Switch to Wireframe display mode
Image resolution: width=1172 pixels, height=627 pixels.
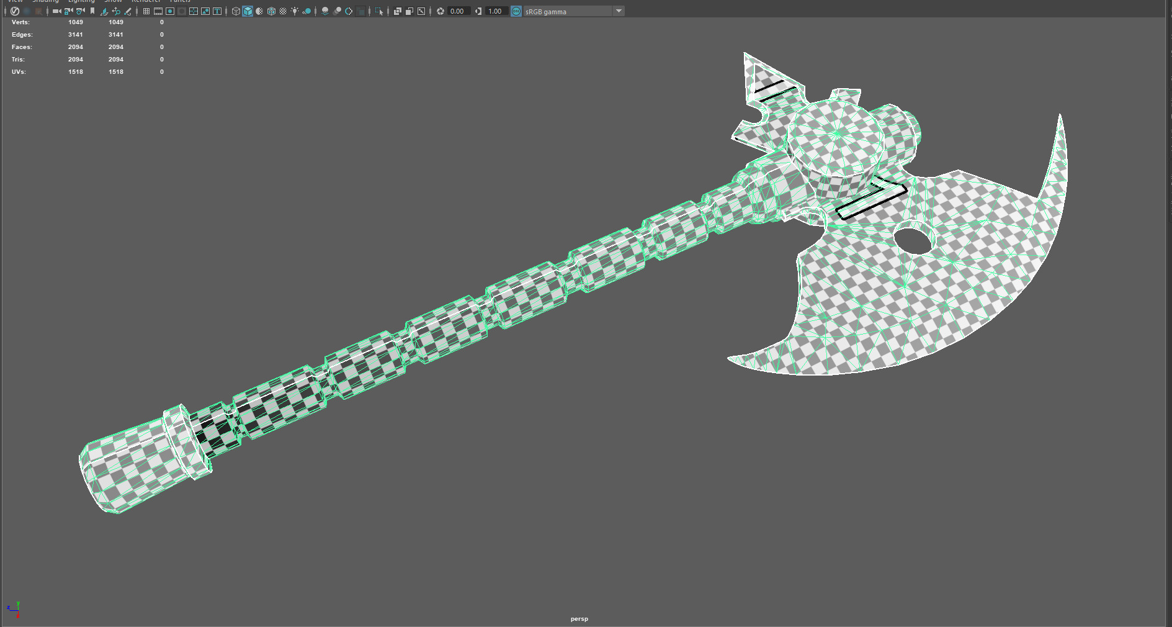(236, 11)
